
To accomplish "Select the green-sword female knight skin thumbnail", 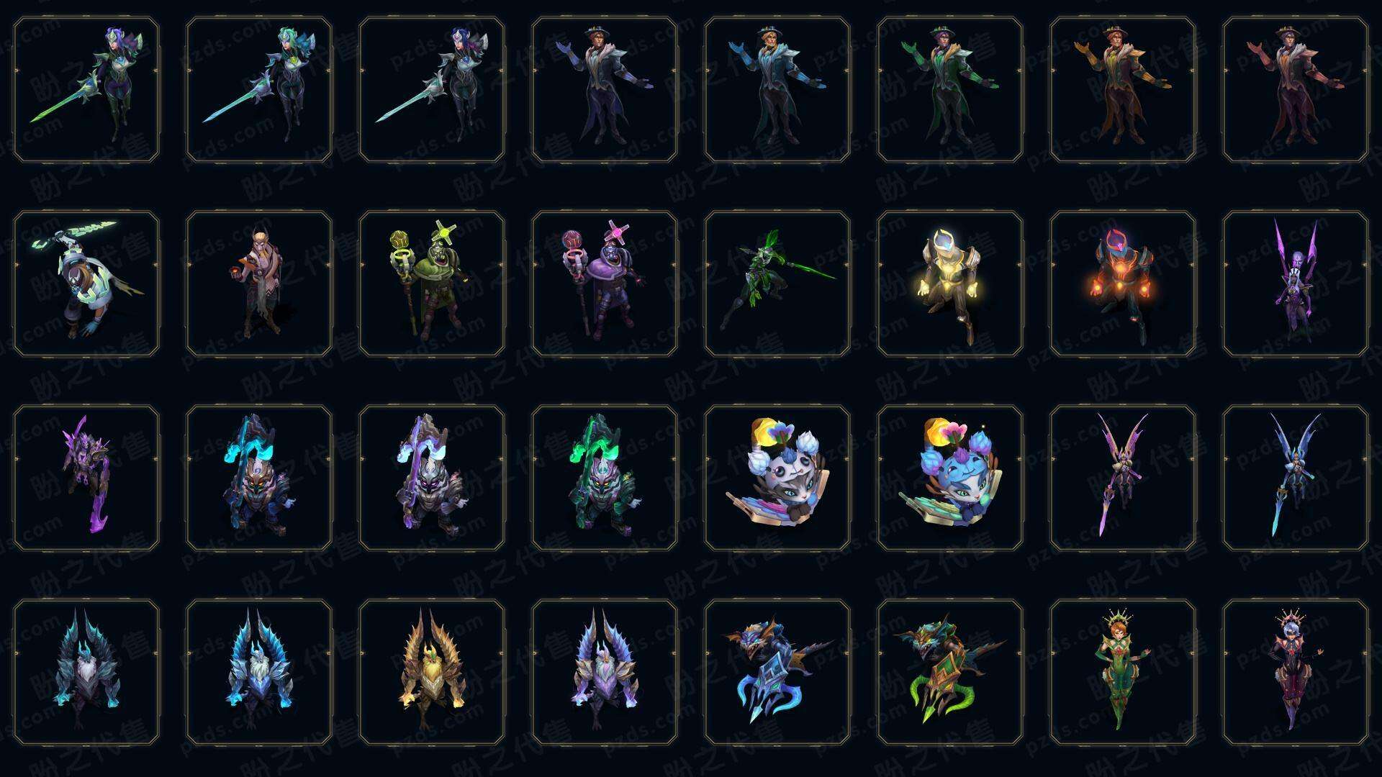I will pyautogui.click(x=86, y=90).
